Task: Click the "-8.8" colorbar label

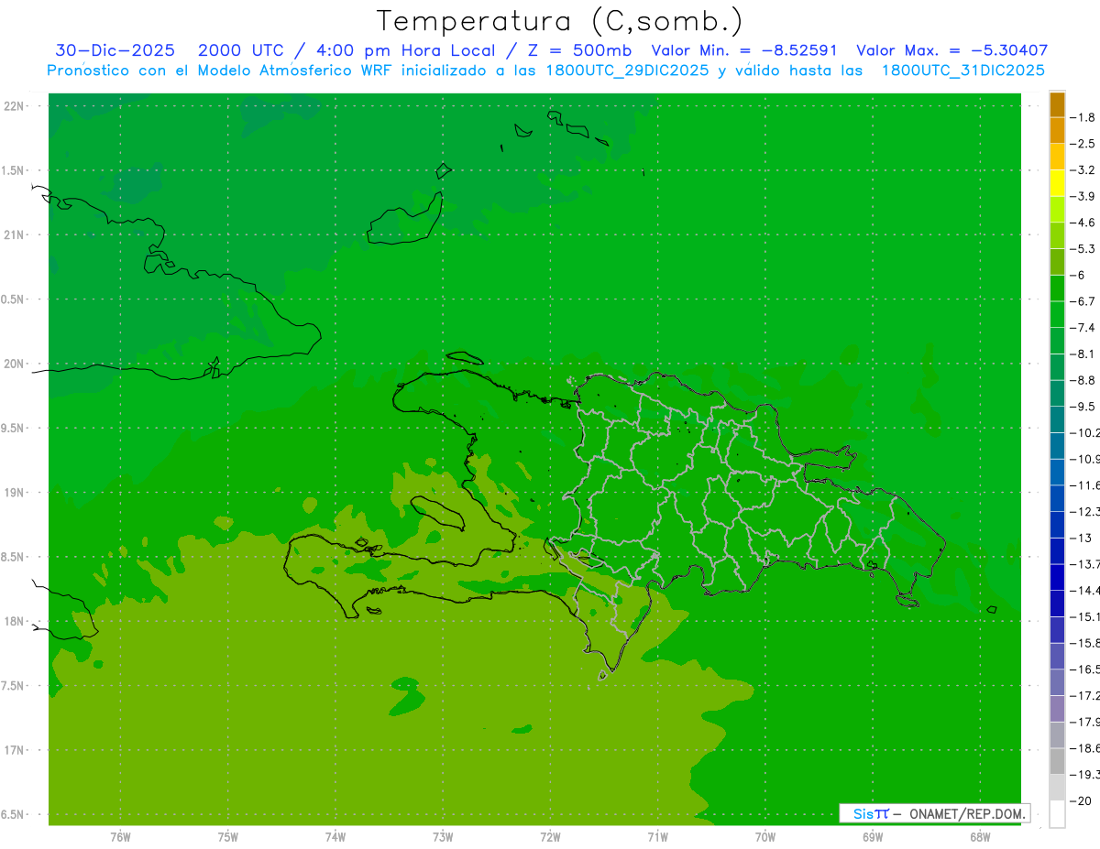Action: tap(1083, 380)
